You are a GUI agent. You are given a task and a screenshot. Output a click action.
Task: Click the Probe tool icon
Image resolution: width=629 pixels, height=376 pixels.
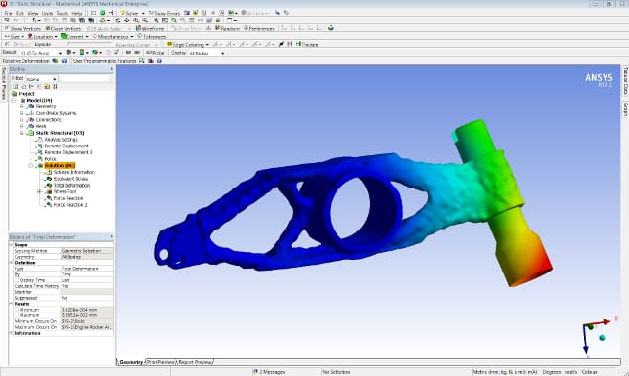[148, 53]
